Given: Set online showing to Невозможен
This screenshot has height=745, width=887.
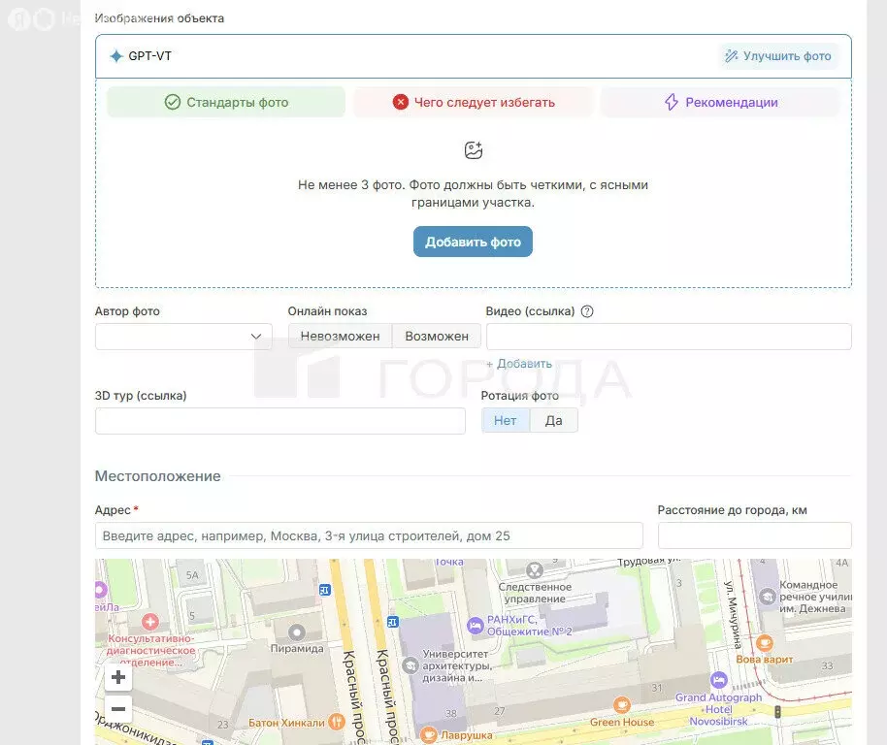Looking at the screenshot, I should pyautogui.click(x=340, y=336).
